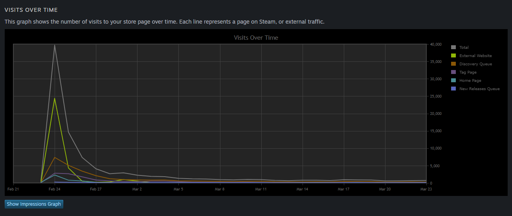Select the Home Page legend swatch

click(453, 80)
